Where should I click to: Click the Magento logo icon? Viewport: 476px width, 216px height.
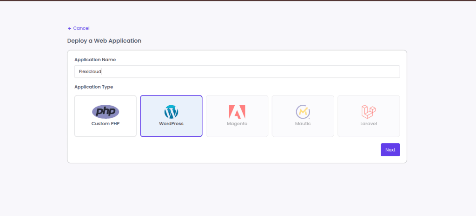pyautogui.click(x=237, y=112)
